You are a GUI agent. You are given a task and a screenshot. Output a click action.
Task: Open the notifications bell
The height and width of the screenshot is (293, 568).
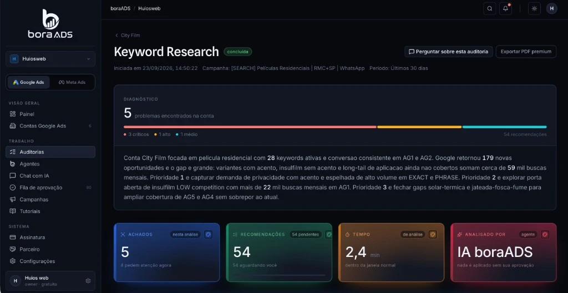(505, 9)
